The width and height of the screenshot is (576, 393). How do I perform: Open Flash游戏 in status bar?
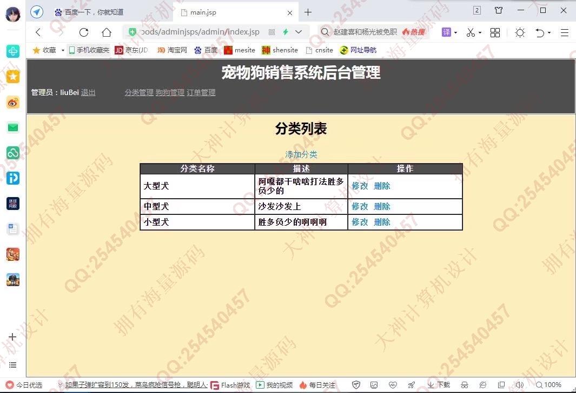230,385
